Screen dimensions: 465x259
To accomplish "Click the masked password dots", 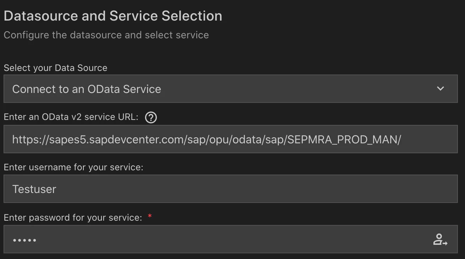I will coord(24,240).
